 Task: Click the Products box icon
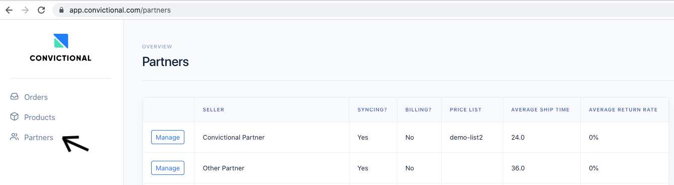coord(15,117)
